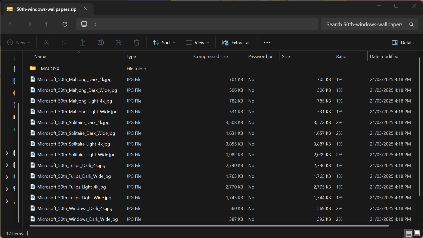Click the Delete trash can icon
The height and width of the screenshot is (238, 423).
(x=137, y=43)
